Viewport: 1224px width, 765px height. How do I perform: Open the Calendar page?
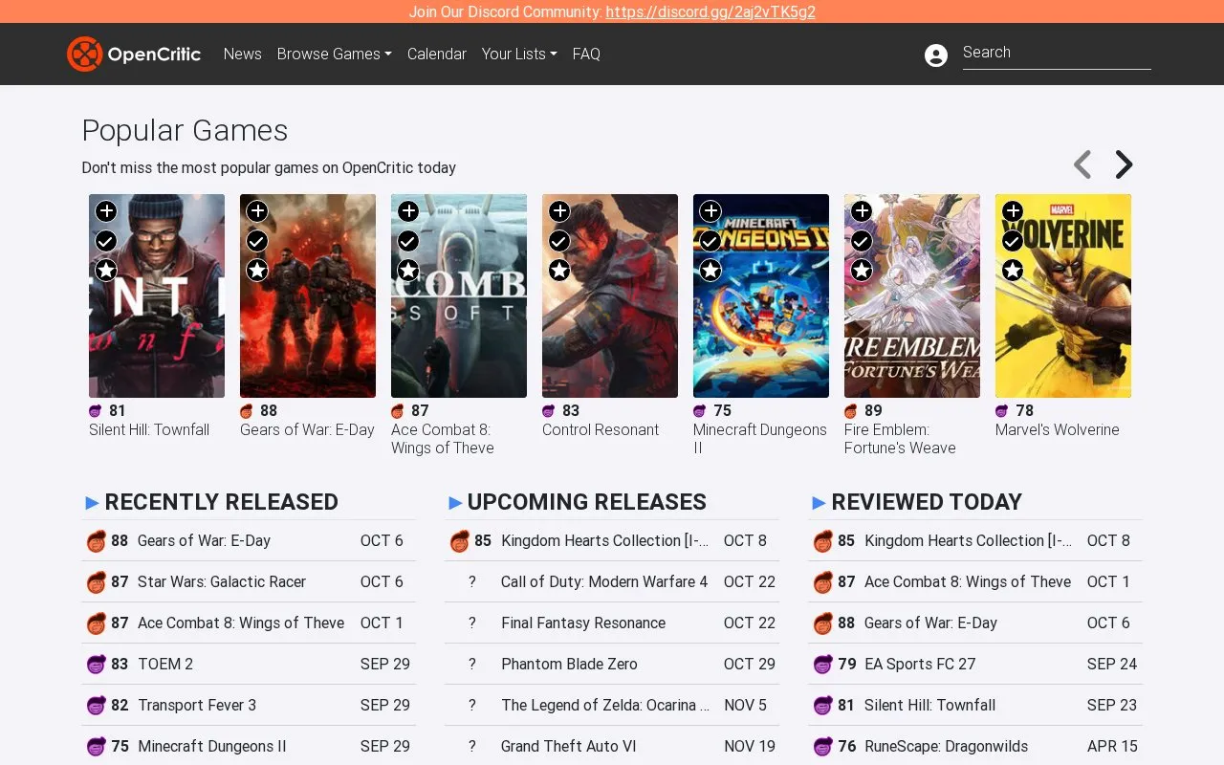point(437,54)
